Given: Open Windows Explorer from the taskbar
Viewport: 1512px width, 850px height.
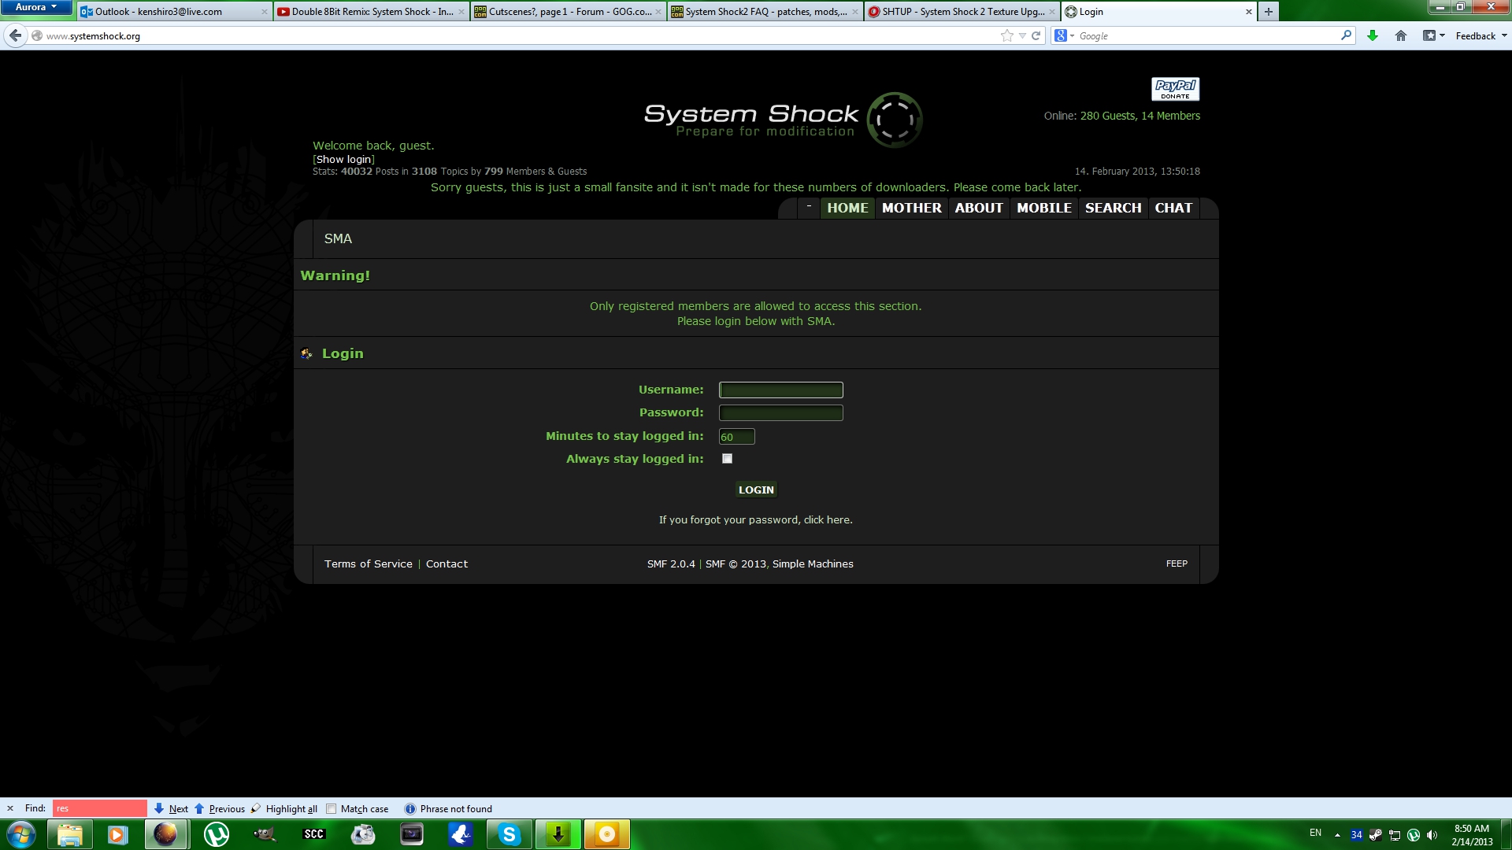Looking at the screenshot, I should 70,834.
